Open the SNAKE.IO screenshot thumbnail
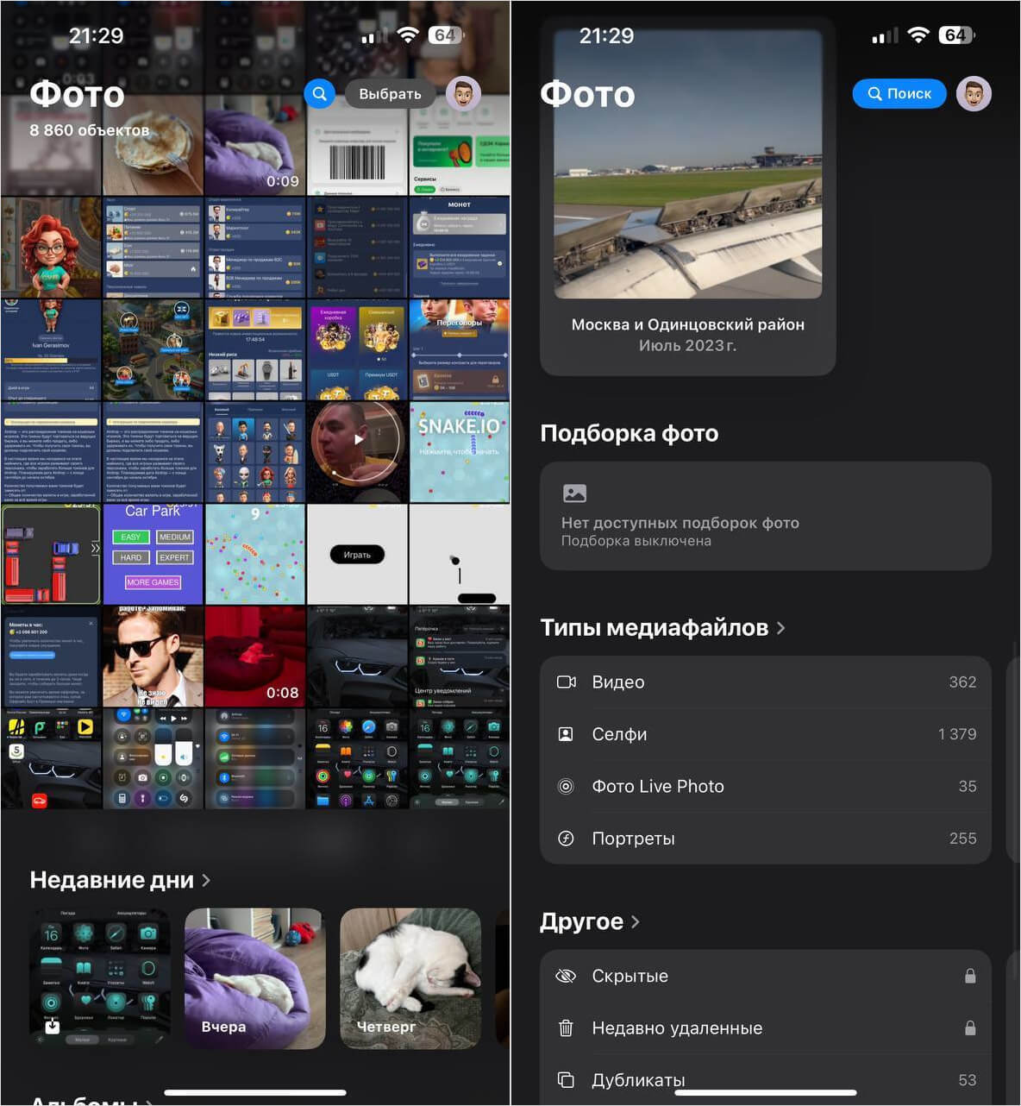The image size is (1021, 1106). [x=460, y=452]
